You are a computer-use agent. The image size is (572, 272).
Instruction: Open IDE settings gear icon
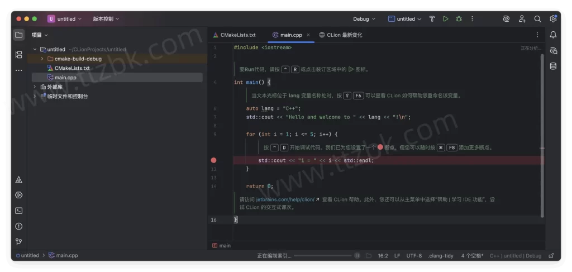tap(553, 19)
